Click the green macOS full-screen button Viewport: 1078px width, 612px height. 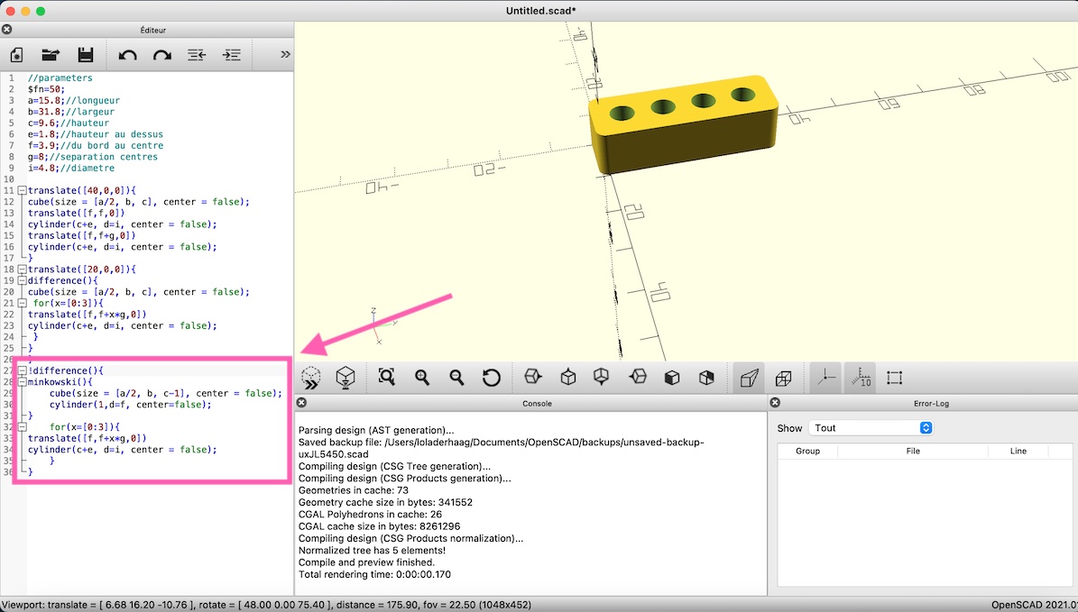pyautogui.click(x=41, y=11)
